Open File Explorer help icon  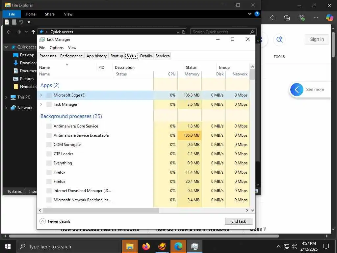[x=257, y=14]
